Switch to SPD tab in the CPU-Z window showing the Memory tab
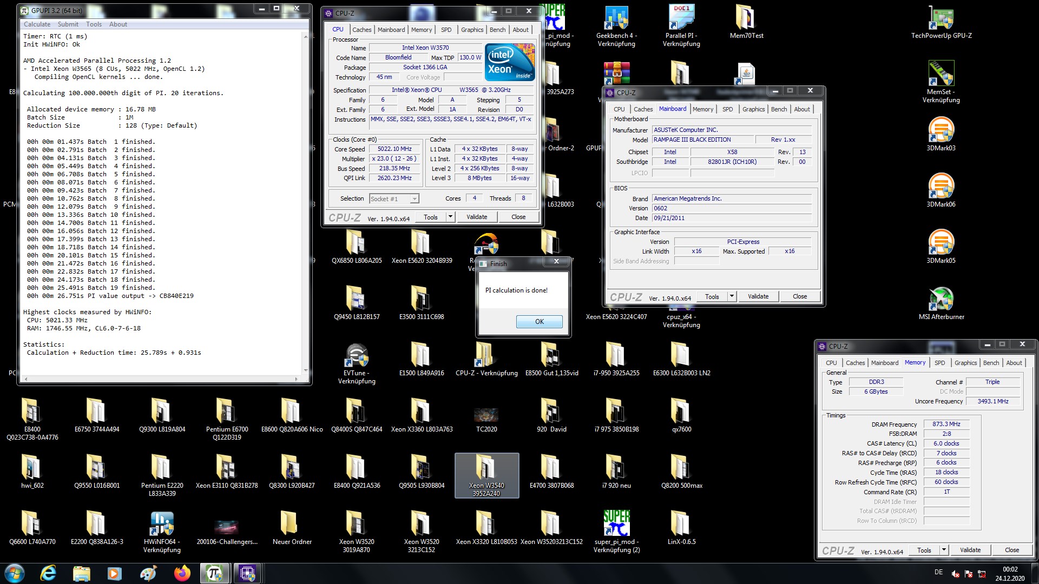The image size is (1039, 584). click(x=939, y=363)
